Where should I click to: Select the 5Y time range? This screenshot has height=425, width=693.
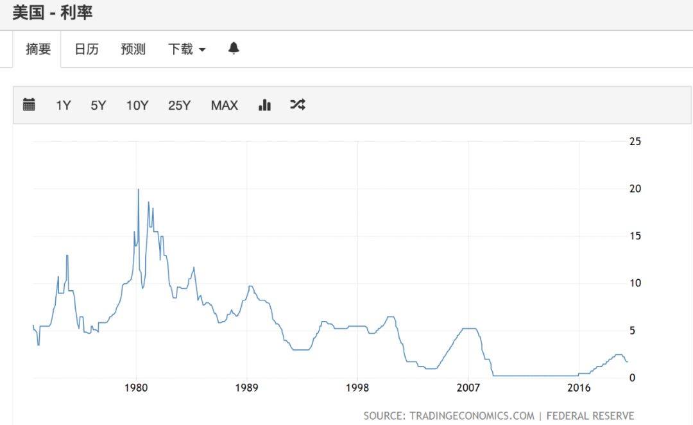(x=98, y=105)
